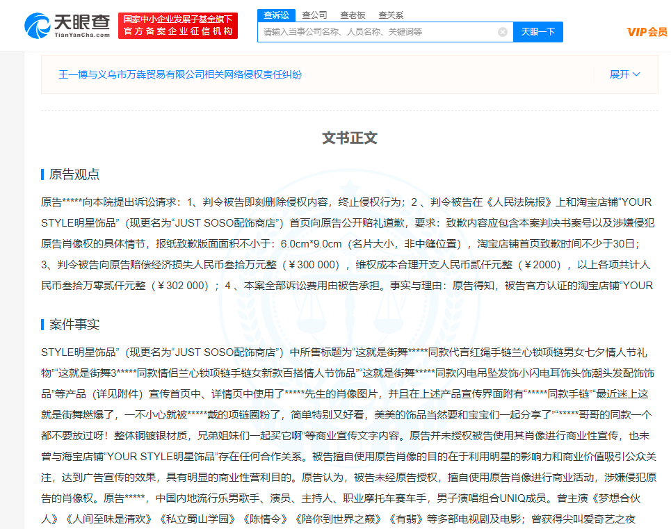Click the 原告观点 section heading
671x529 pixels.
click(74, 174)
